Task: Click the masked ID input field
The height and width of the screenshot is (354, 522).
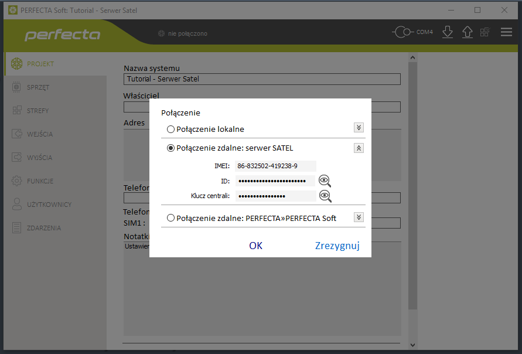Action: [x=275, y=181]
